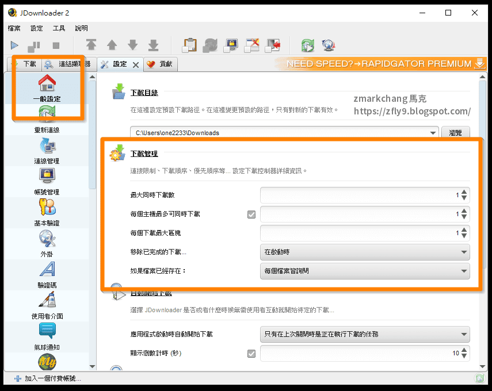Image resolution: width=492 pixels, height=391 pixels.
Task: Move selected item up one position
Action: (x=112, y=45)
